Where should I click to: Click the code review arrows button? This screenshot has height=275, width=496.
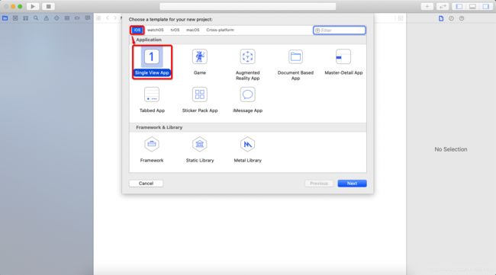point(443,6)
